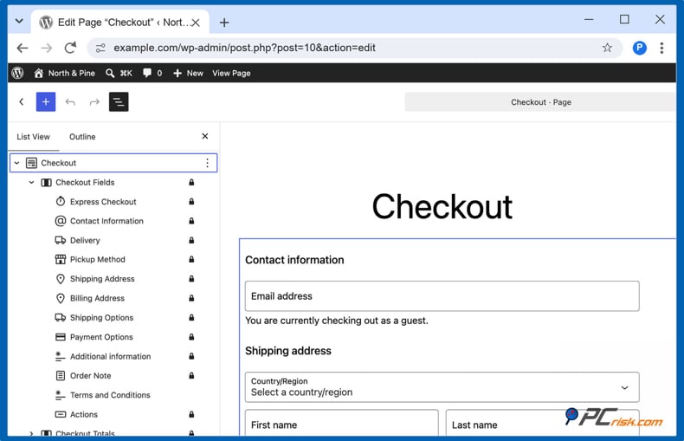Select the Actions block row
The width and height of the screenshot is (684, 441).
click(84, 414)
